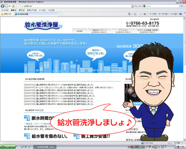The width and height of the screenshot is (186, 149).
Task: Open the recent pages dropdown arrow
Action: [x=10, y=6]
